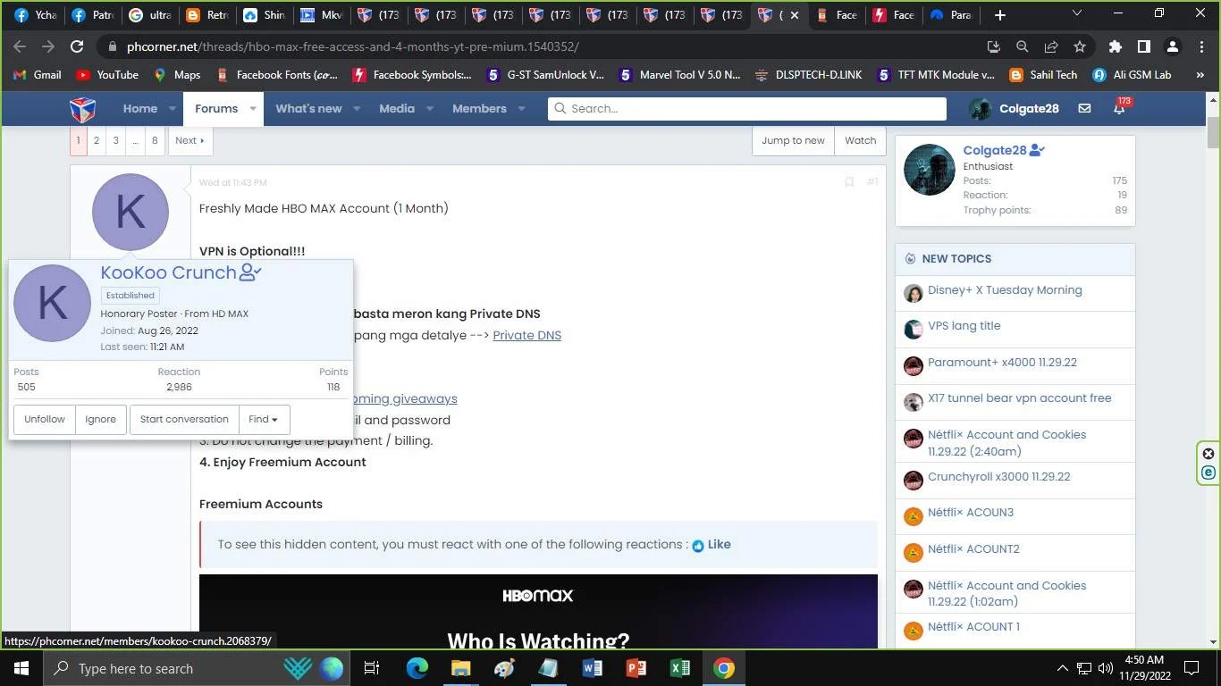Launch Microsoft Edge from the taskbar

(417, 668)
